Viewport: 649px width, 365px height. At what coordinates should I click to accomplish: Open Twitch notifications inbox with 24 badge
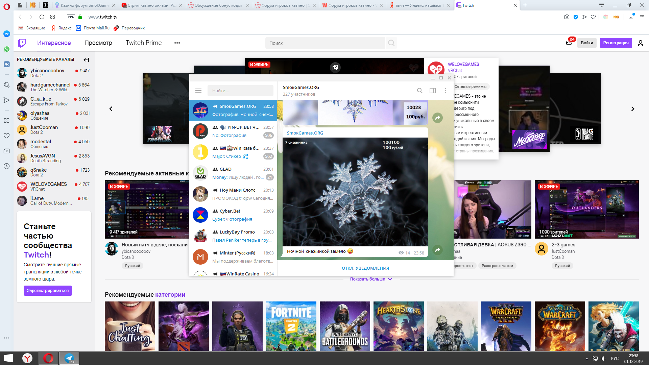click(x=569, y=42)
